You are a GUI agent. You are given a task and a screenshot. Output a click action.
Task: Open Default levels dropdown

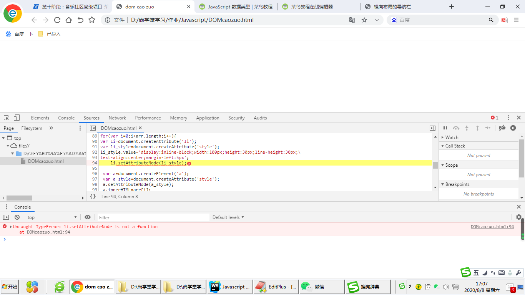tap(228, 217)
